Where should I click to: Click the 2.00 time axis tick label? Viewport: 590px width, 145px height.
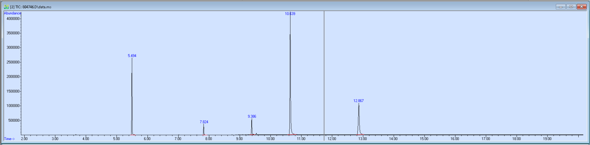(x=24, y=139)
